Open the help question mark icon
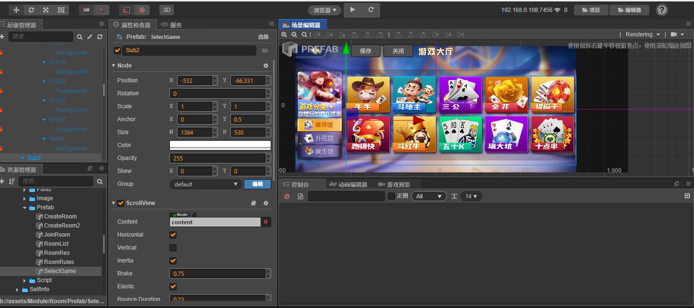This screenshot has width=694, height=308. pos(662,10)
